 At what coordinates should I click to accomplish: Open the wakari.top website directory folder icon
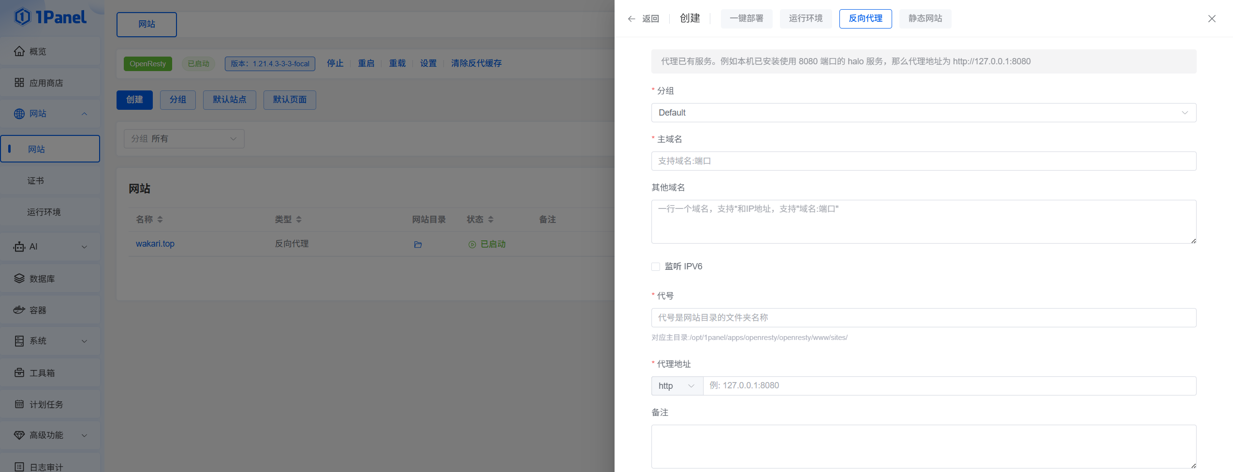[x=418, y=245]
